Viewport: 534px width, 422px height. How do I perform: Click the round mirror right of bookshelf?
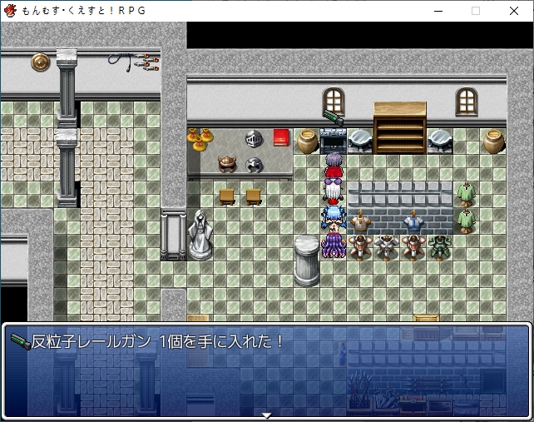click(440, 141)
